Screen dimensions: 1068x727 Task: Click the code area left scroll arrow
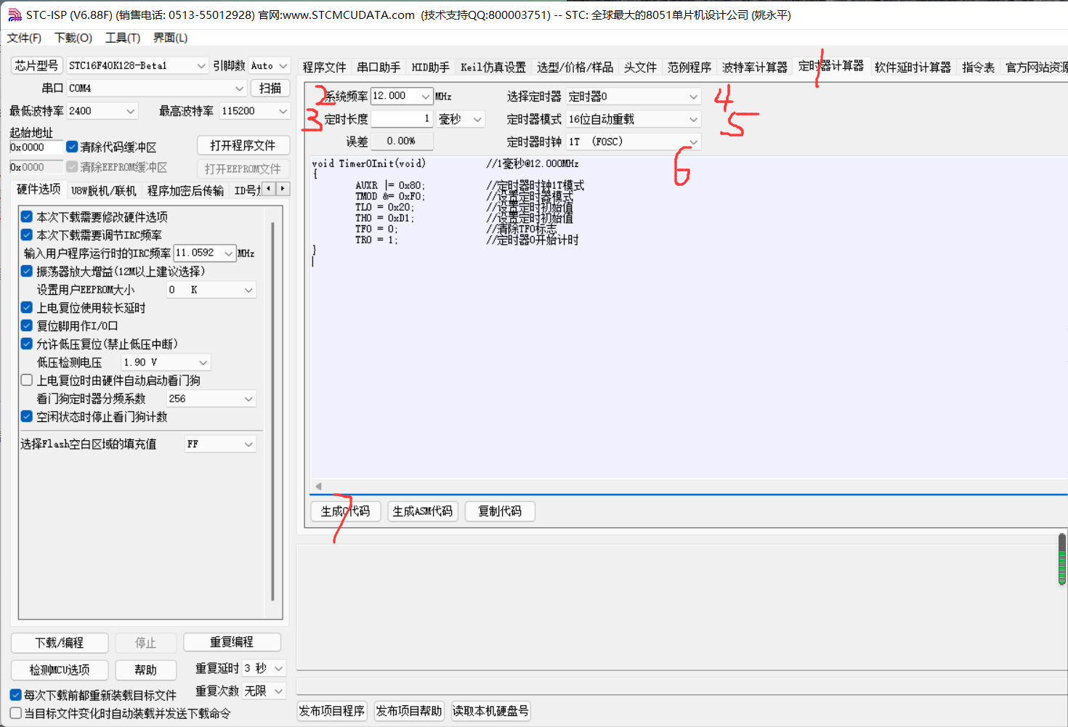(x=318, y=487)
